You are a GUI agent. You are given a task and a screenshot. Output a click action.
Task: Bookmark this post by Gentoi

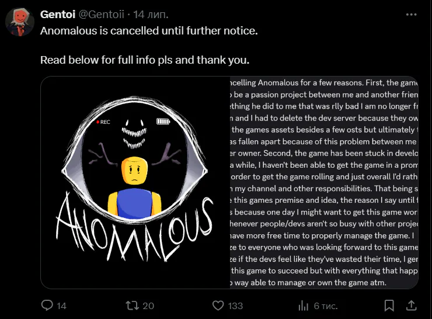tap(389, 306)
